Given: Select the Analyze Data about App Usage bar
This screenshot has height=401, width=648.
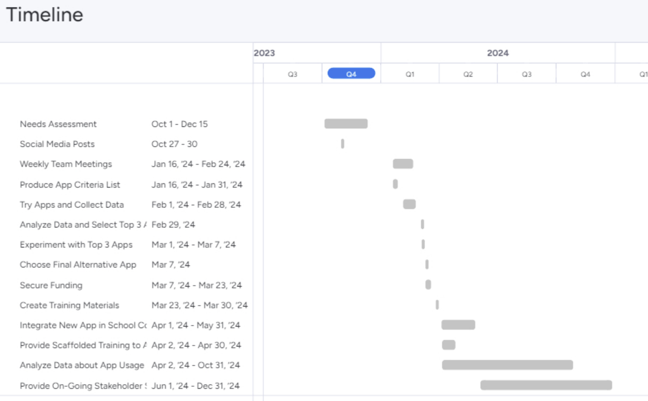Looking at the screenshot, I should 507,365.
